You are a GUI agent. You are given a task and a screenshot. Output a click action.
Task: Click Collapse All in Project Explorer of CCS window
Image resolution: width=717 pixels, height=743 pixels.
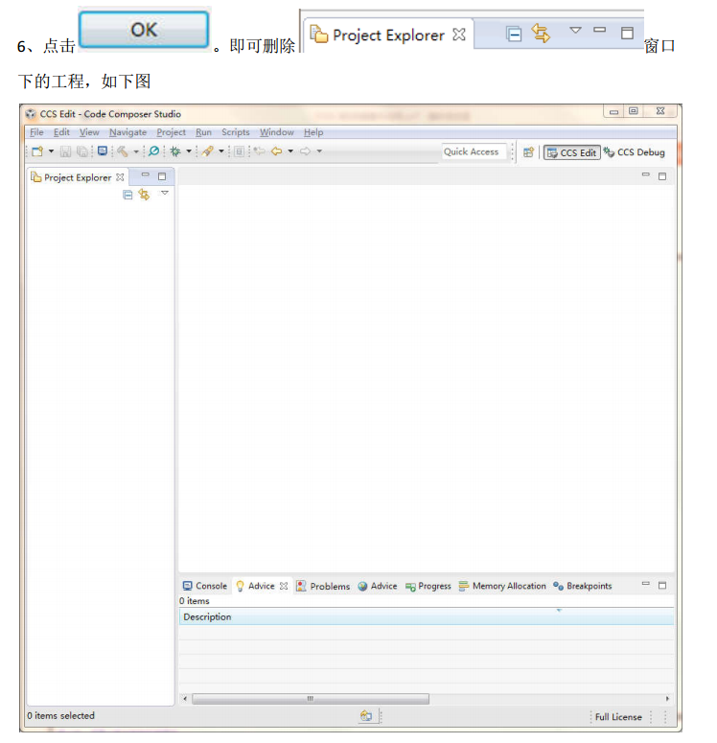[127, 195]
